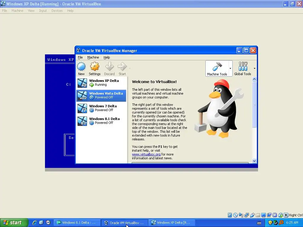The height and width of the screenshot is (227, 303).
Task: Click the CPU virtualization status icon
Action: [275, 215]
